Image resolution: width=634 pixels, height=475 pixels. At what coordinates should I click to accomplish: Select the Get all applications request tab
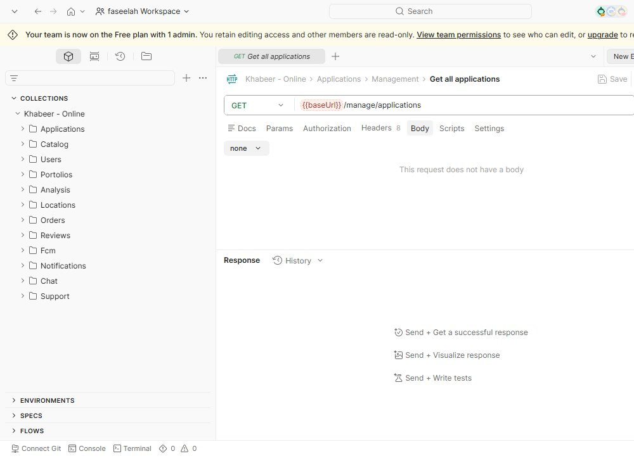point(272,56)
